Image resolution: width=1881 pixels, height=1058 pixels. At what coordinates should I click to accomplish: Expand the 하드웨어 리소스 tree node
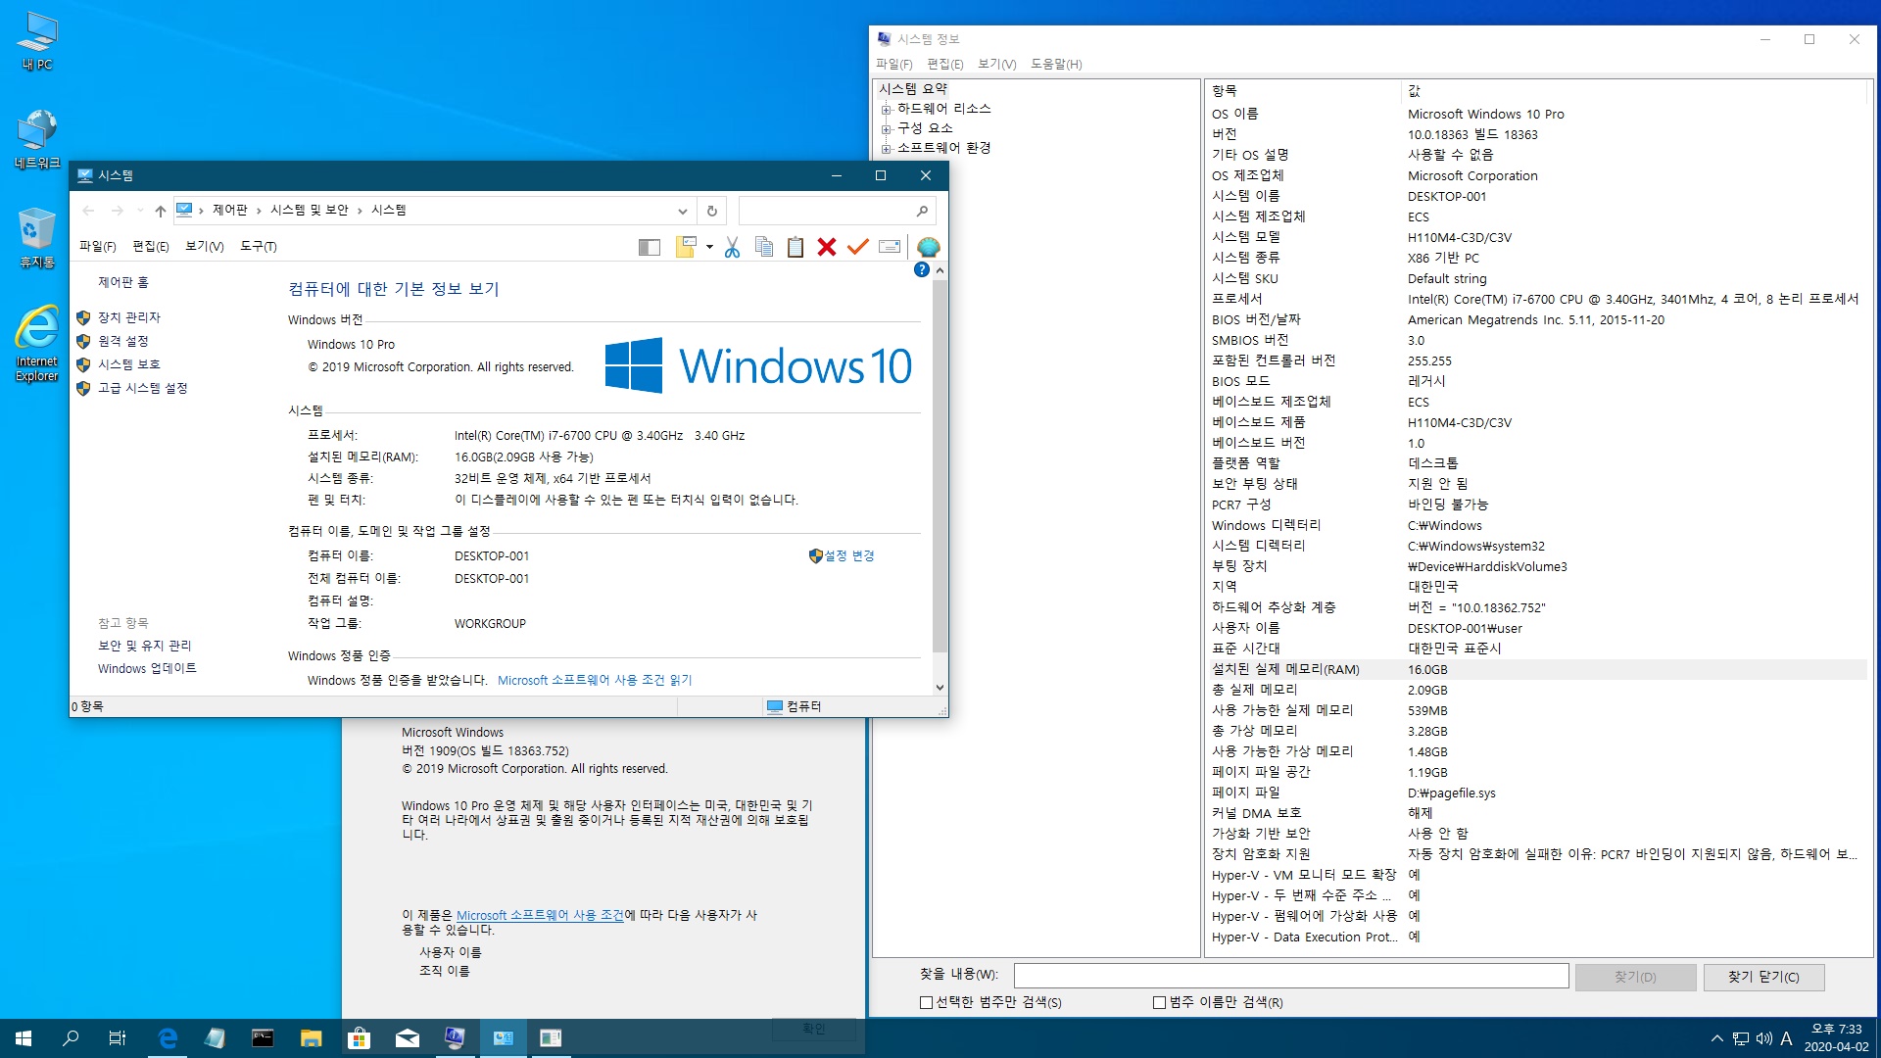(x=886, y=110)
